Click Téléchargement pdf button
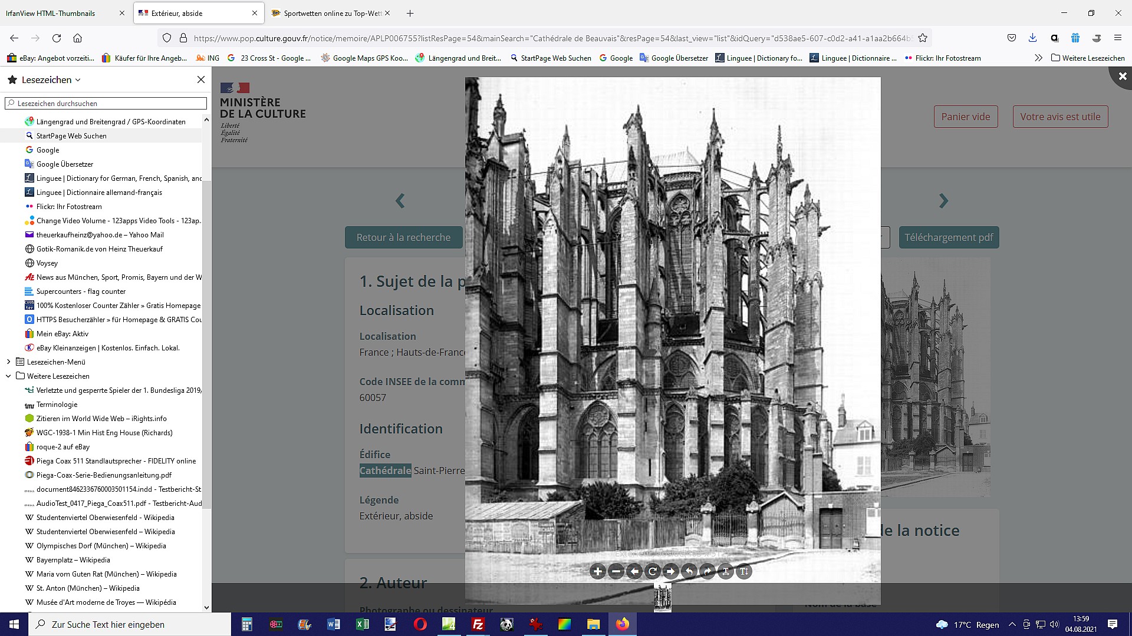1132x636 pixels. tap(949, 237)
